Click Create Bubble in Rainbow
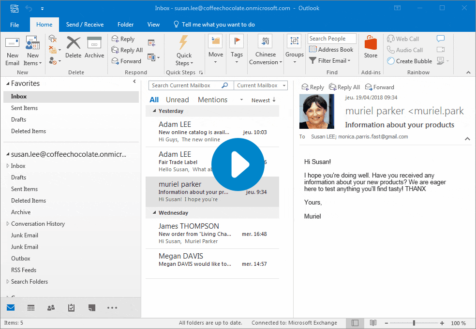Viewport: 476px width, 329px height. click(x=409, y=61)
